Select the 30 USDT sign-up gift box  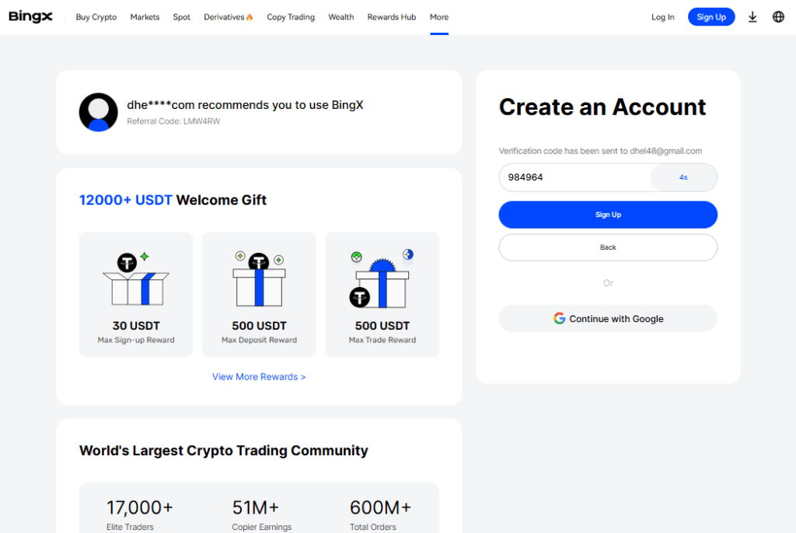[135, 279]
